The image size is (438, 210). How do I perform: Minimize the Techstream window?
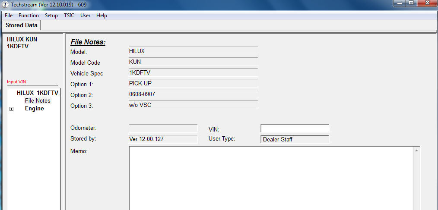tap(400, 3)
